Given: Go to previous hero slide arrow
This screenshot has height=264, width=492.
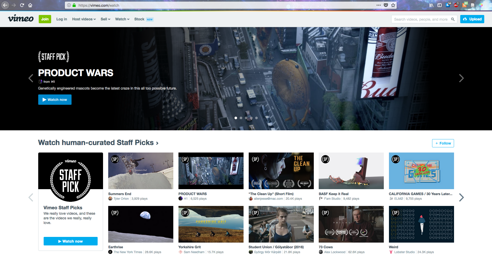Looking at the screenshot, I should point(31,78).
